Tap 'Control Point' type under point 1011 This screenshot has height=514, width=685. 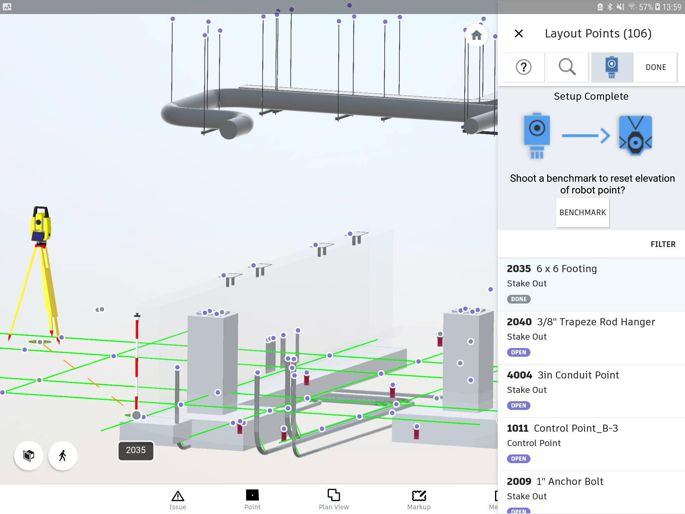coord(534,443)
